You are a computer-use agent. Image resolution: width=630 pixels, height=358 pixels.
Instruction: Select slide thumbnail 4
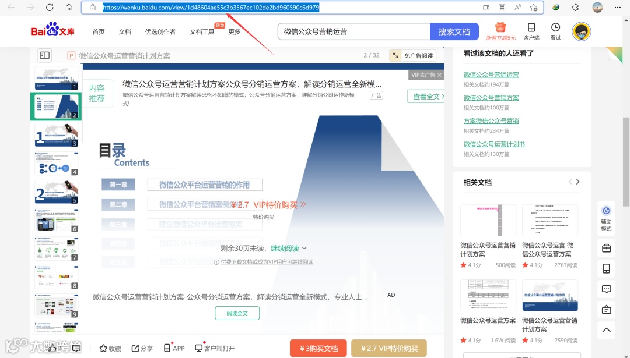click(x=56, y=163)
